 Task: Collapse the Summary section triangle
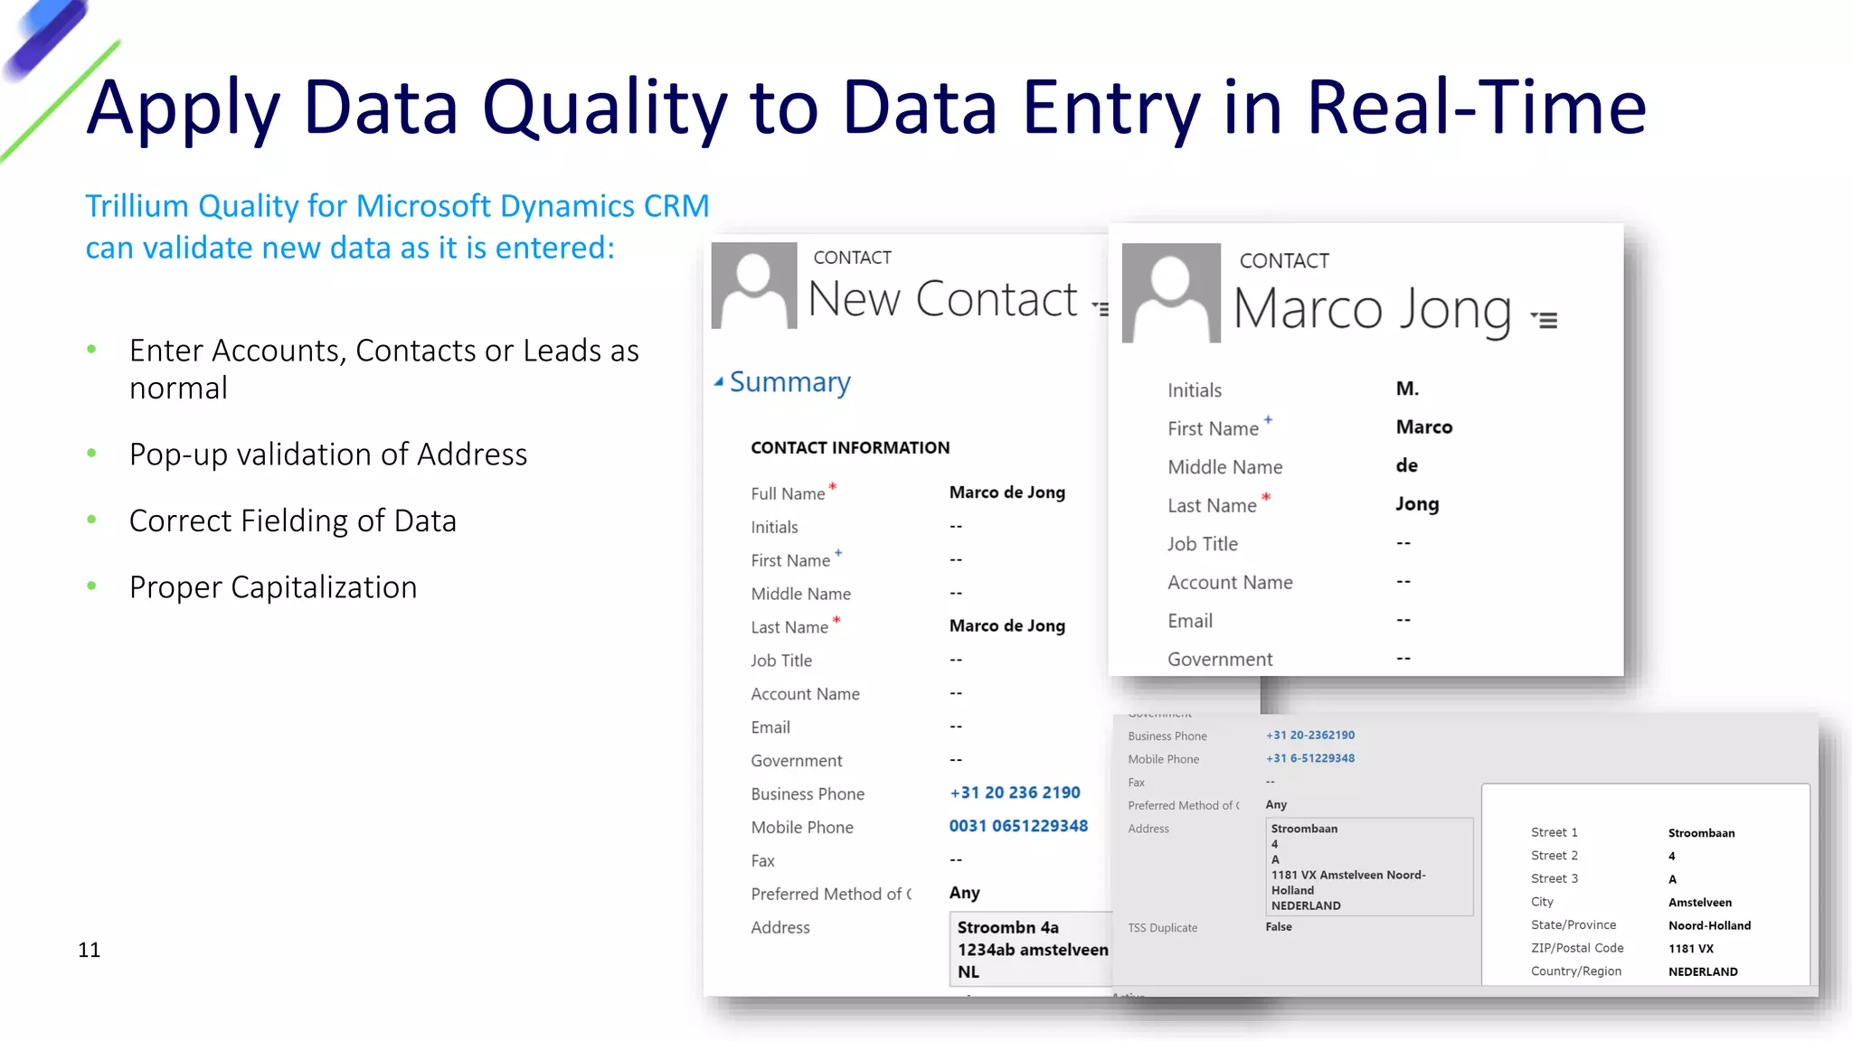(x=718, y=382)
